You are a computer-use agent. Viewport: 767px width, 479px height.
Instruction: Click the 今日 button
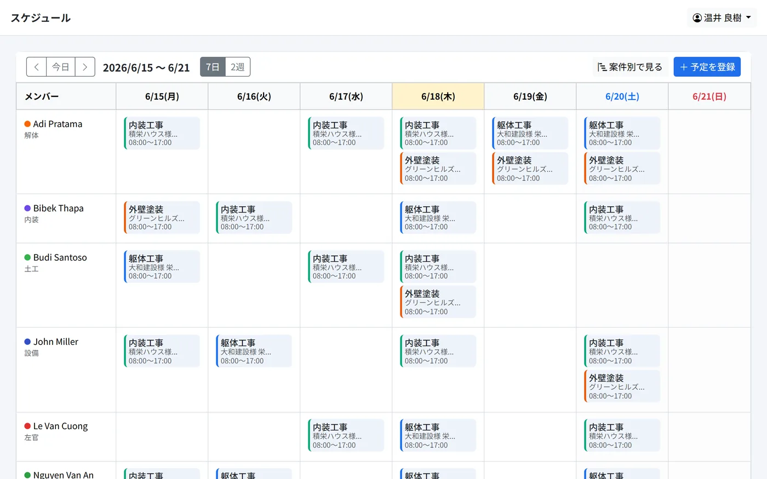(61, 67)
